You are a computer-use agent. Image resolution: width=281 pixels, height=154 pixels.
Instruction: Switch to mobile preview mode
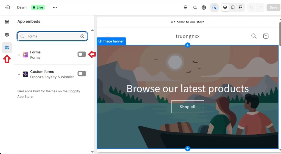click(233, 7)
